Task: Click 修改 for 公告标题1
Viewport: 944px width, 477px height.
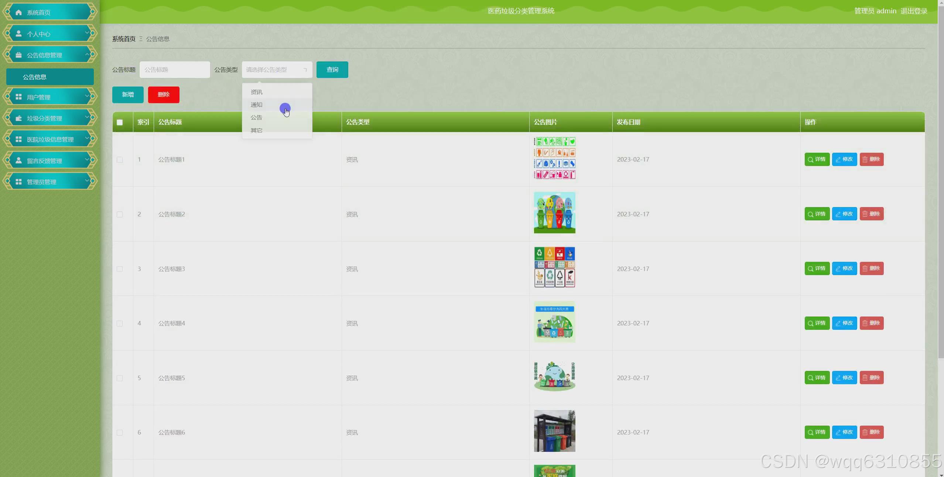Action: pyautogui.click(x=844, y=159)
